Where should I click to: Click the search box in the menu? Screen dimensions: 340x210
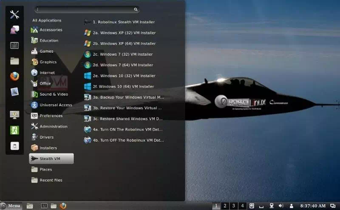click(87, 9)
